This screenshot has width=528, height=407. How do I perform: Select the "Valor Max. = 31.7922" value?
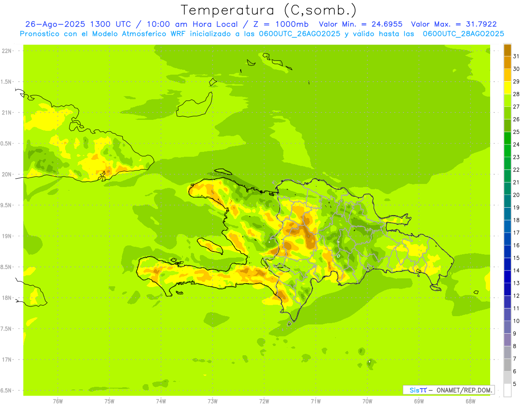(454, 24)
